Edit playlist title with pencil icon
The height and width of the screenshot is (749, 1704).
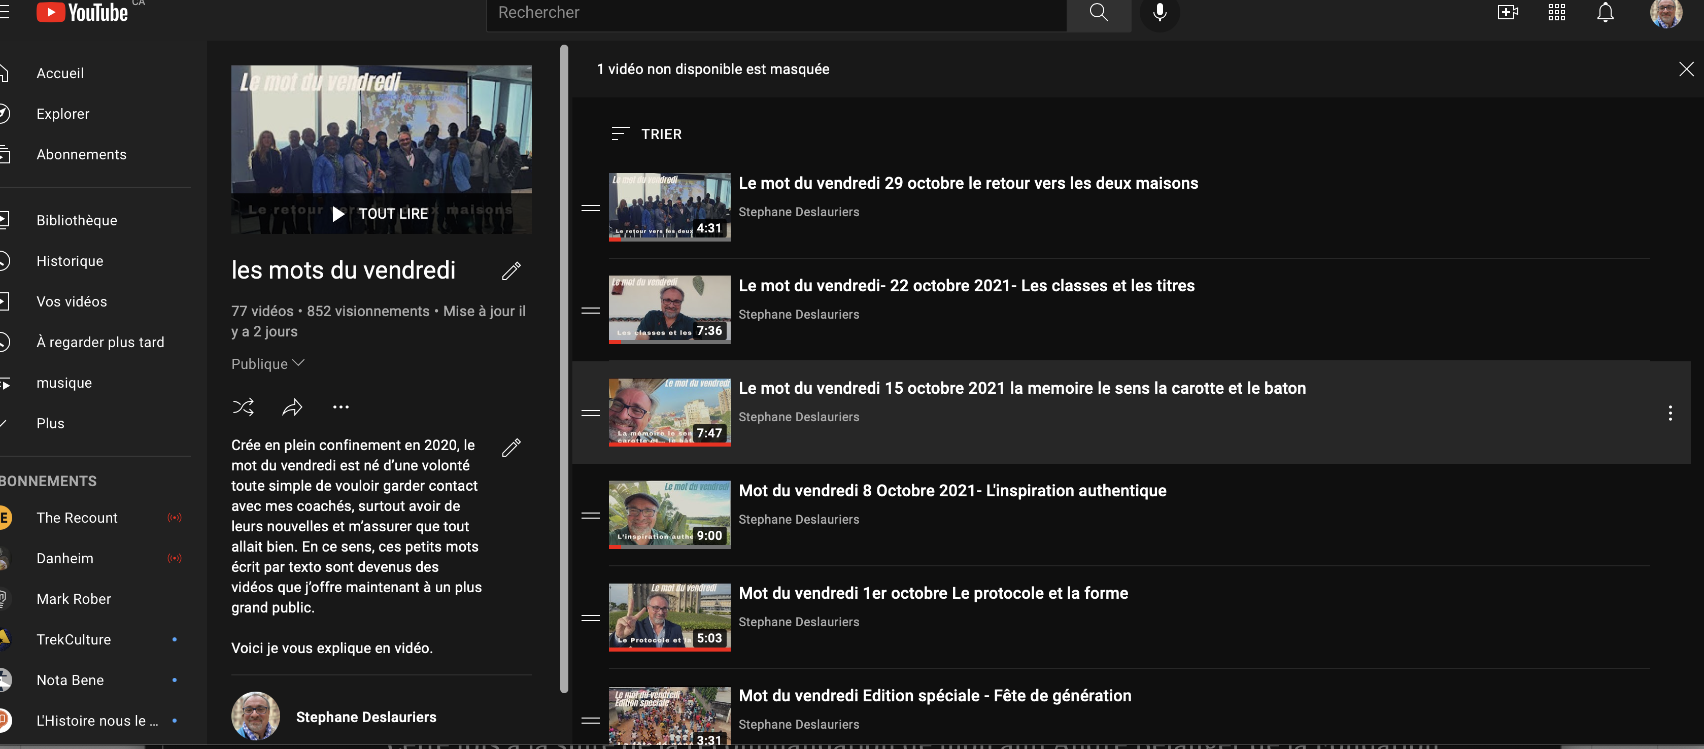512,270
